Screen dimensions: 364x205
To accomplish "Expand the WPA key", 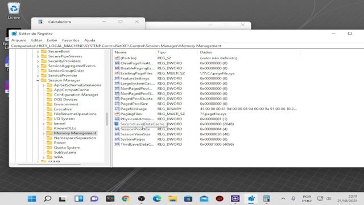I will [x=44, y=158].
